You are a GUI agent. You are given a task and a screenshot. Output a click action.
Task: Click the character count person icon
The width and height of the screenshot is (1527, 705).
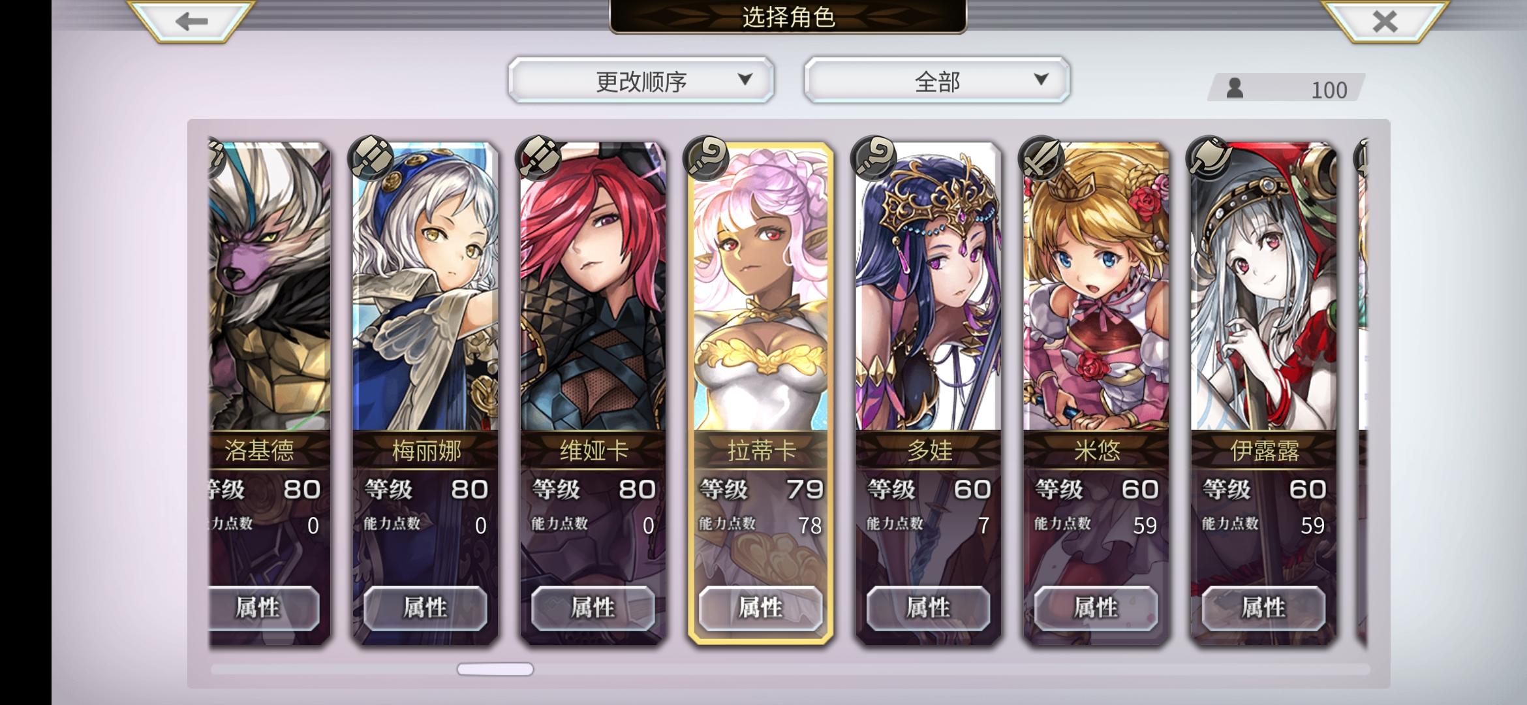tap(1235, 88)
